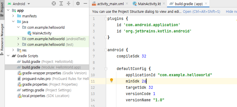Click the compileSdk 32 line in editor
This screenshot has height=107, width=237.
pos(131,56)
